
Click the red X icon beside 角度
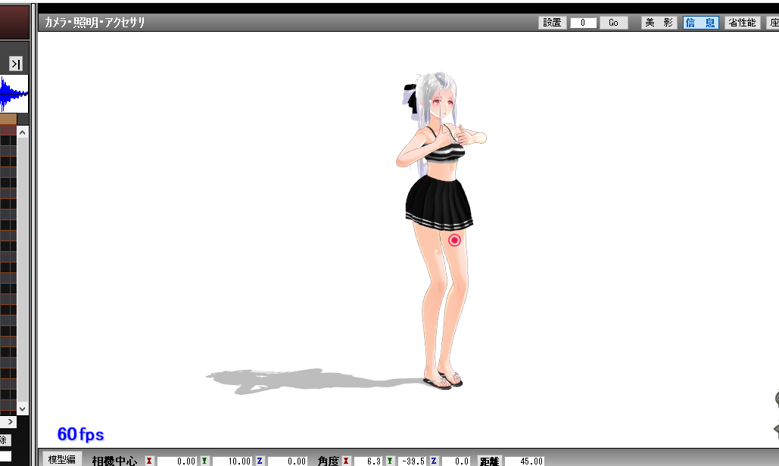point(346,461)
